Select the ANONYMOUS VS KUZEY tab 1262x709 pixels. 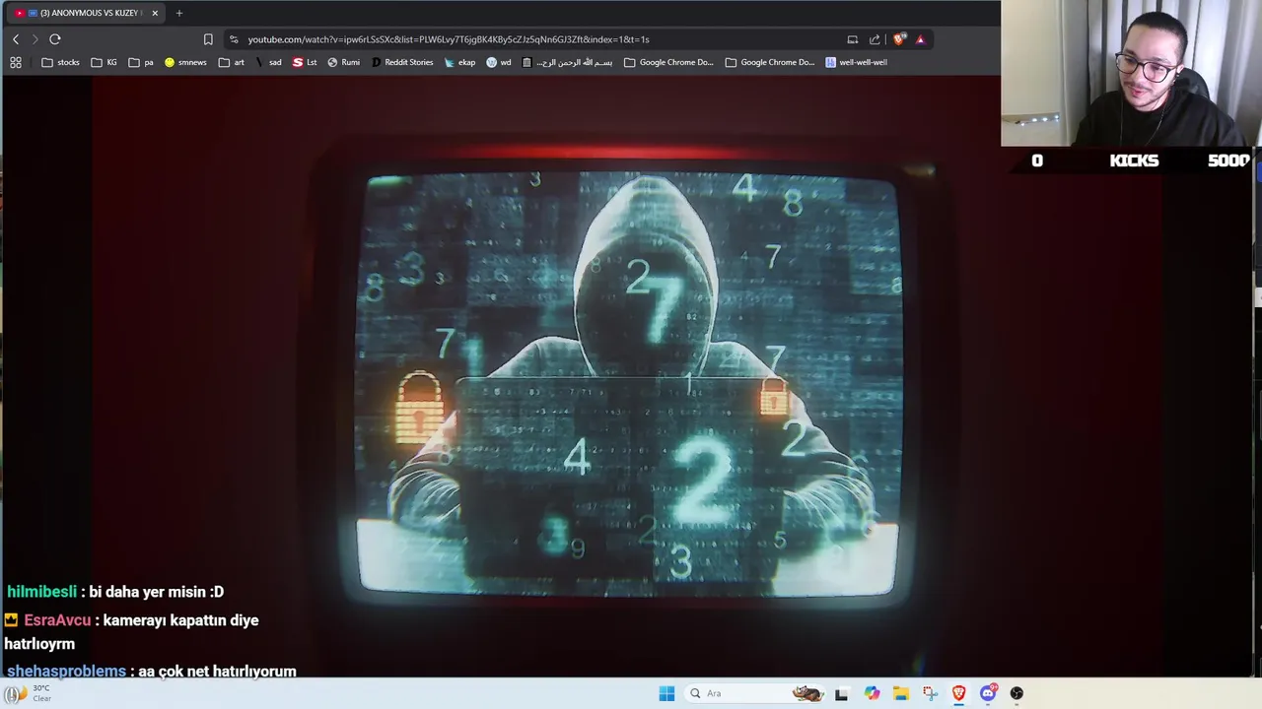click(x=87, y=13)
